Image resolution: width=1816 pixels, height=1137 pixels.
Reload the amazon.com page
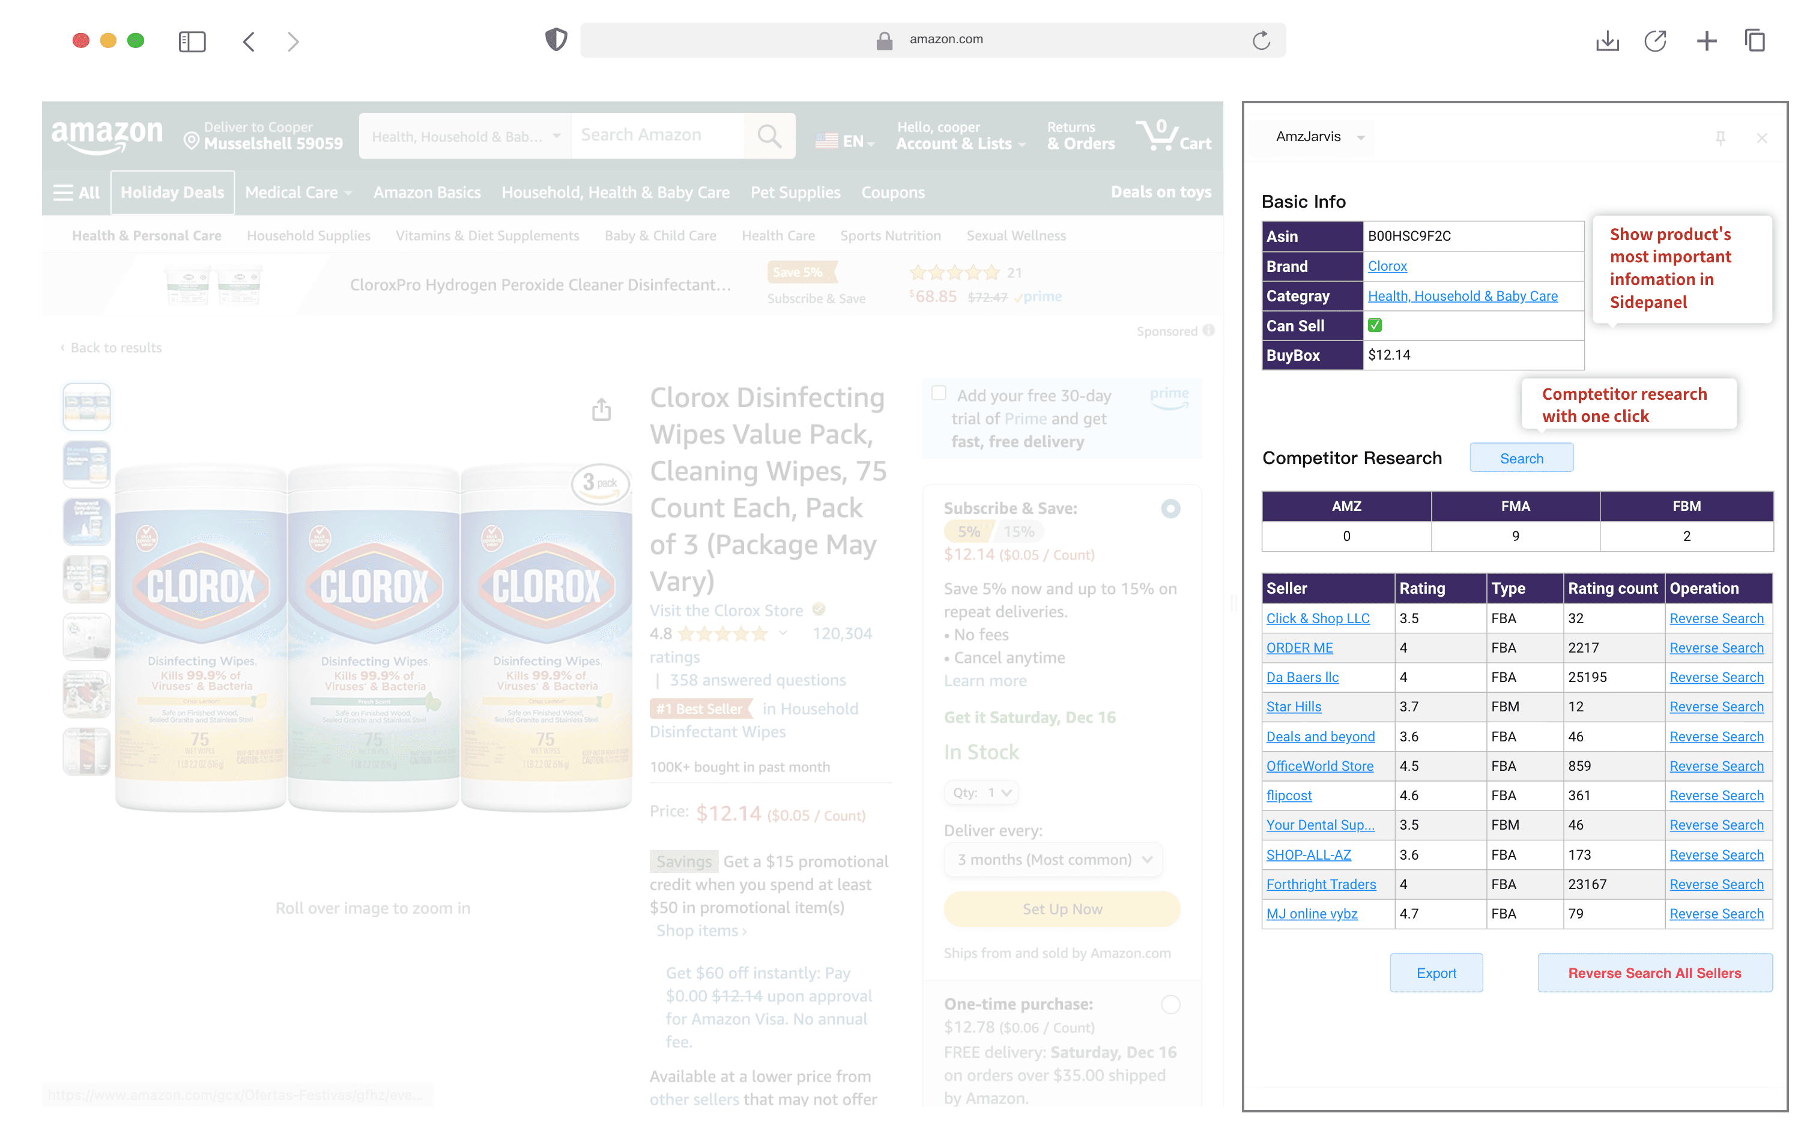1261,40
